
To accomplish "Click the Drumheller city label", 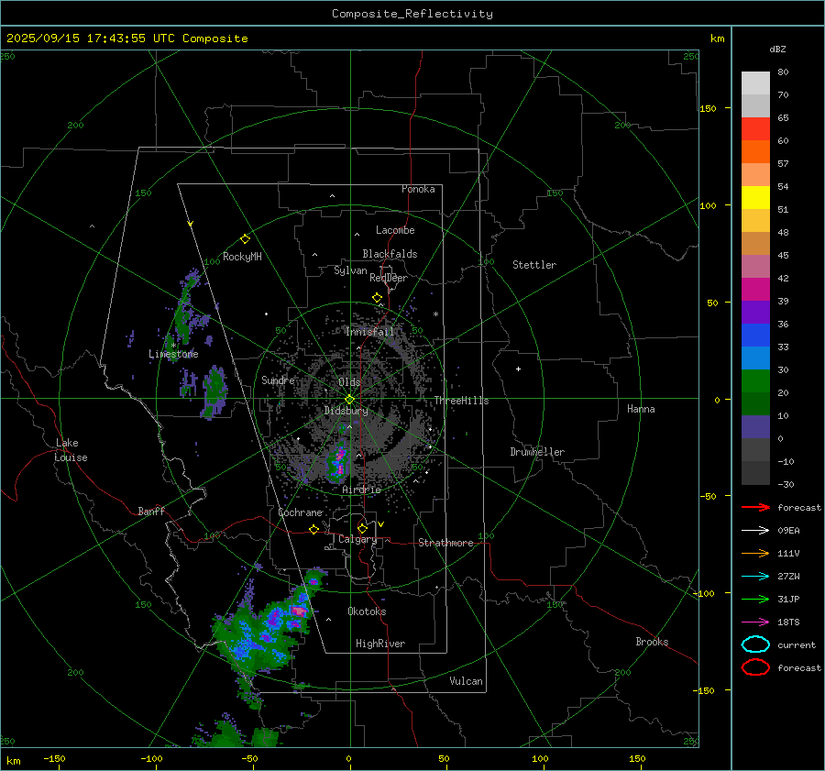I will 537,452.
